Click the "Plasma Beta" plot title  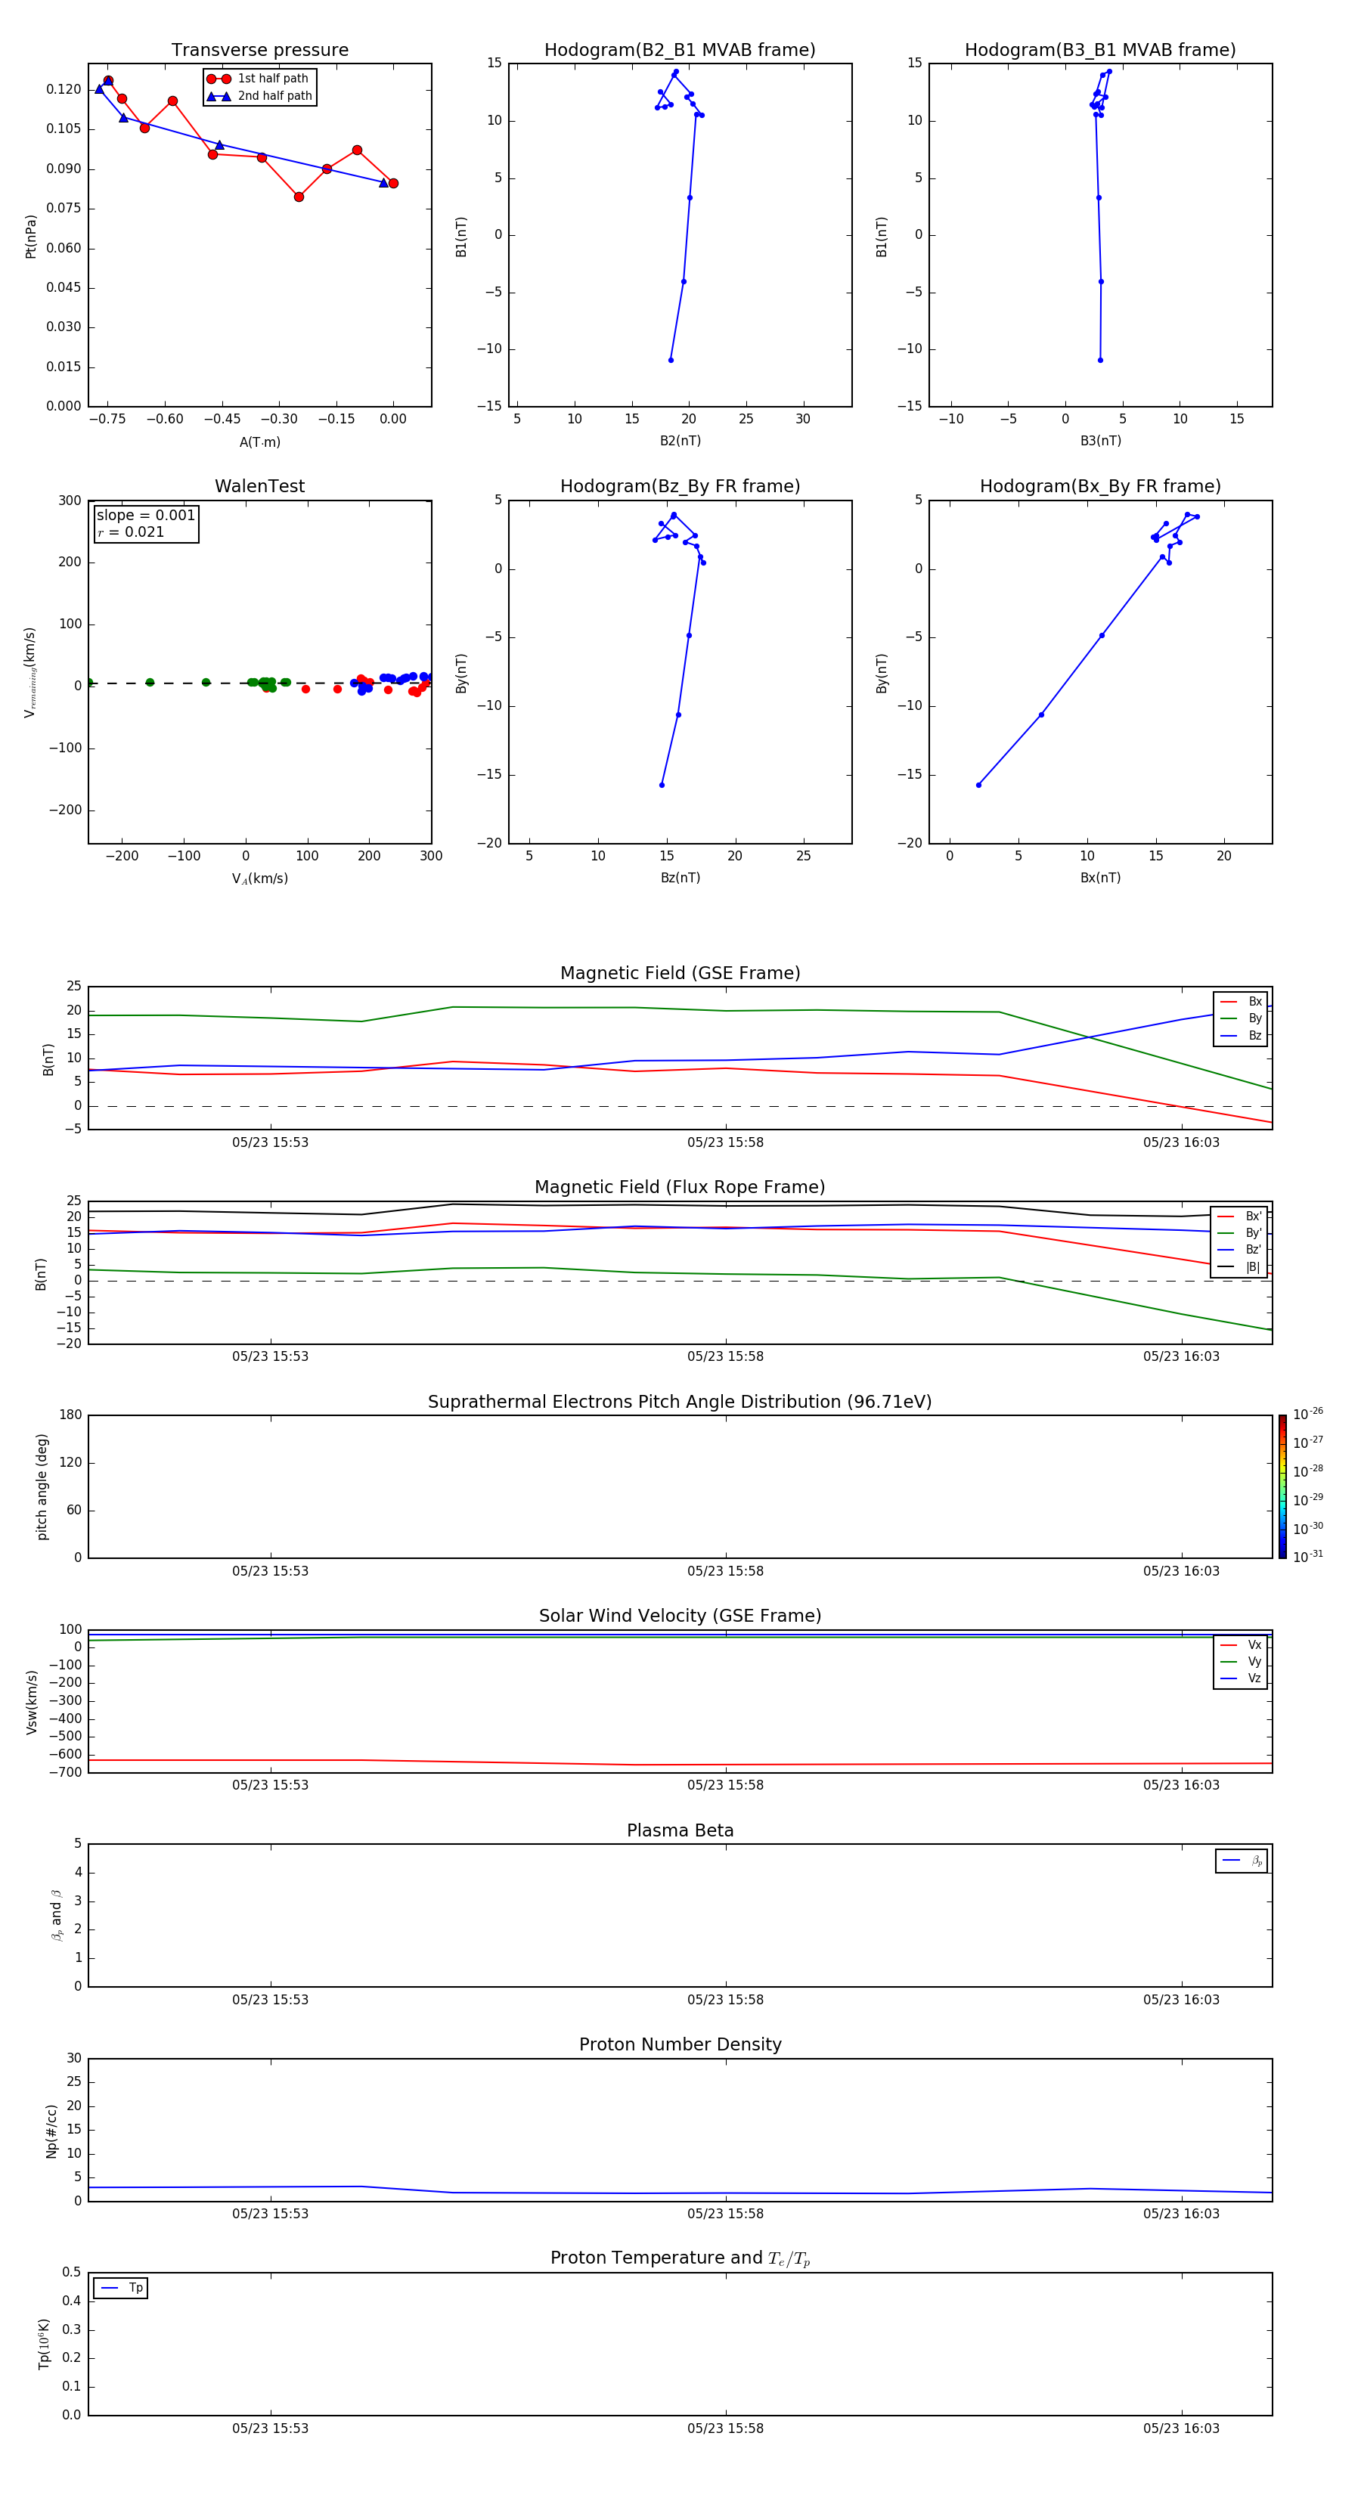click(680, 1830)
